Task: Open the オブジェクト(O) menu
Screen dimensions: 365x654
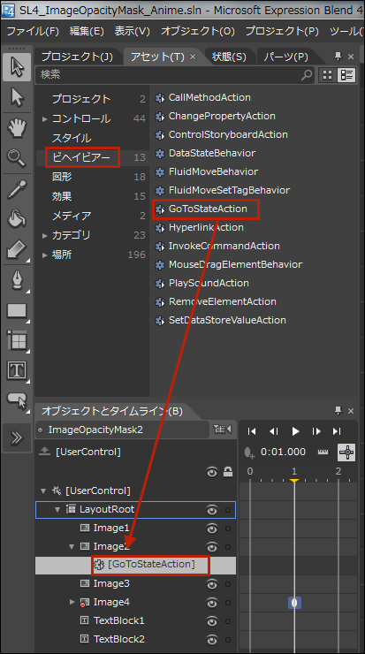Action: coord(198,31)
